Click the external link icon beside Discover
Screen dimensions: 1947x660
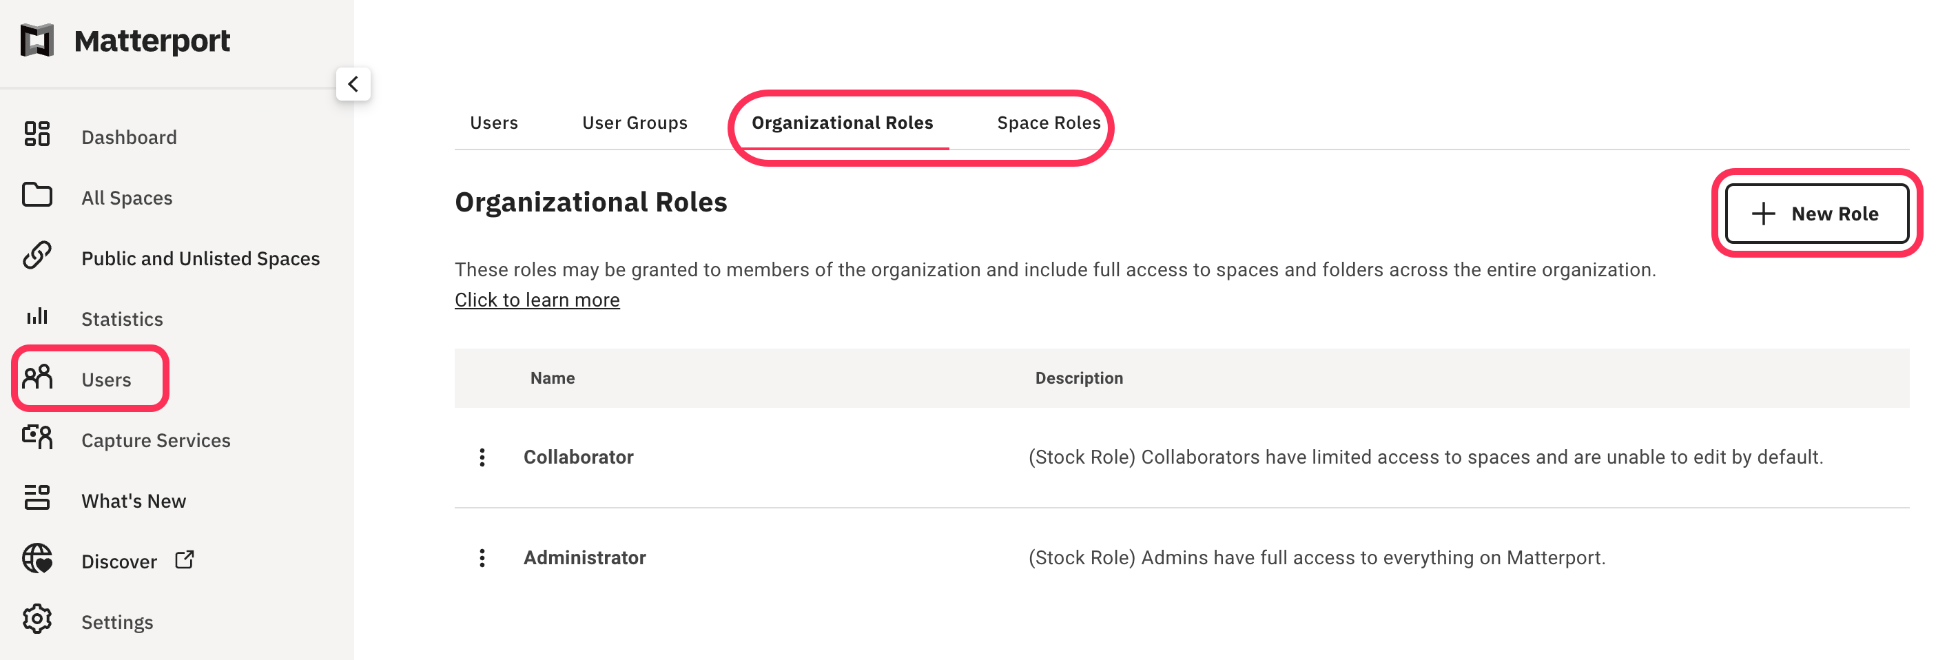click(184, 559)
